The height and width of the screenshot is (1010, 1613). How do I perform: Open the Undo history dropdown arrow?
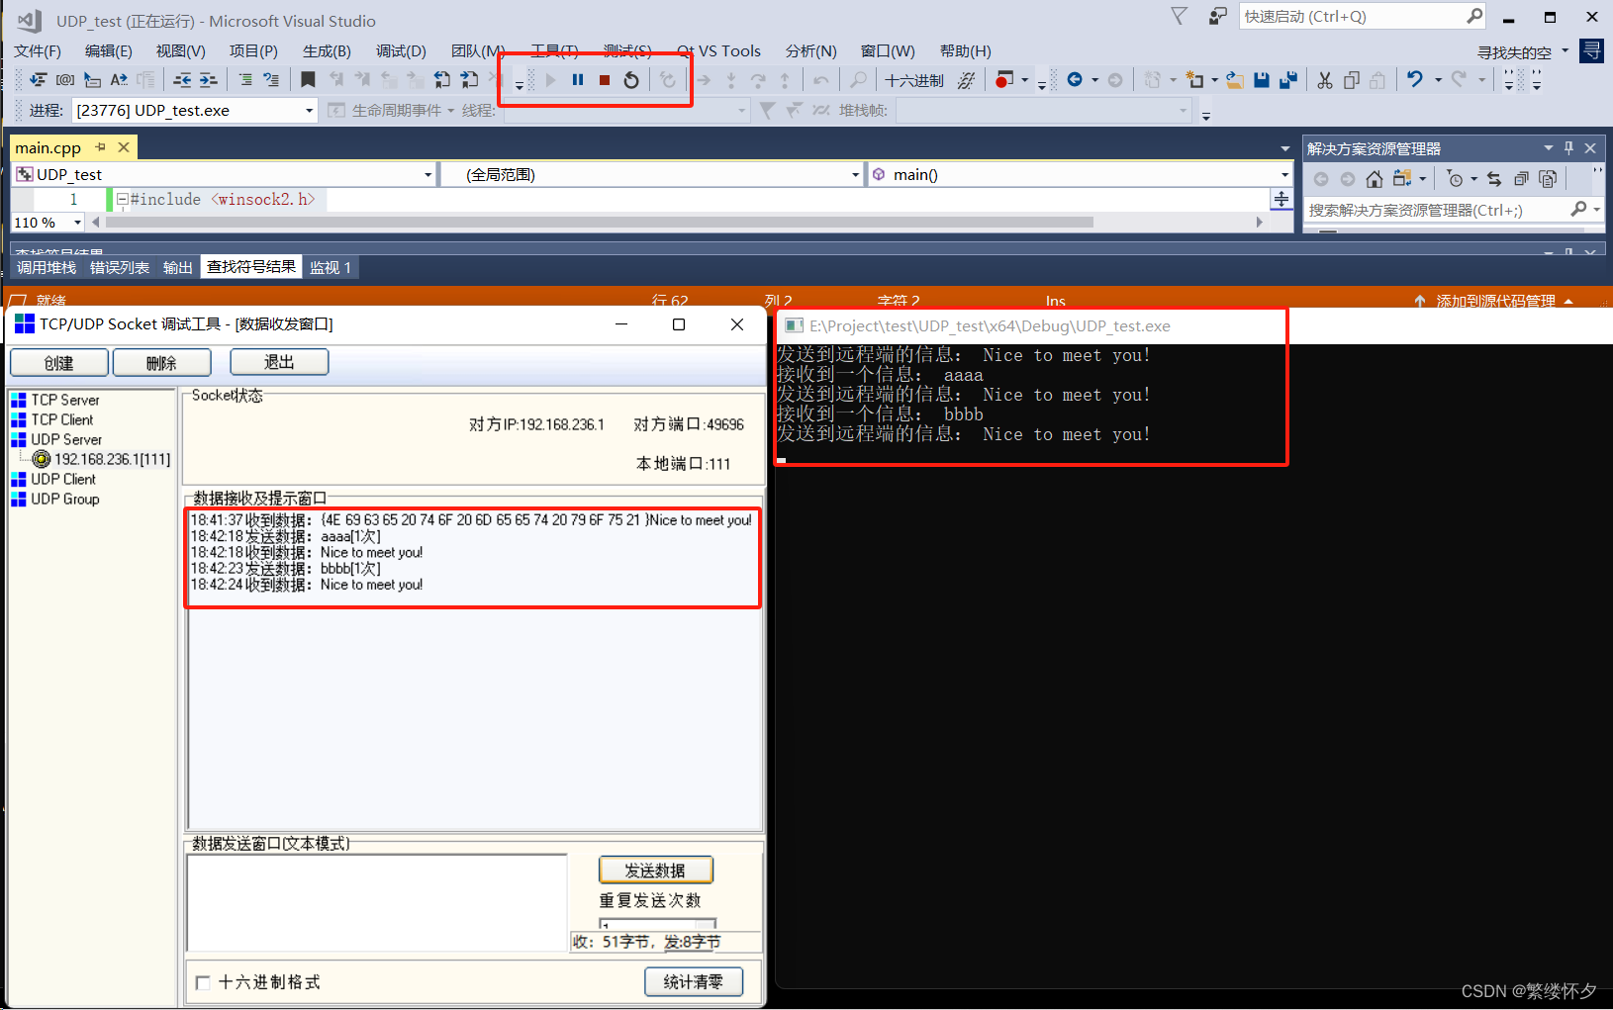1438,80
